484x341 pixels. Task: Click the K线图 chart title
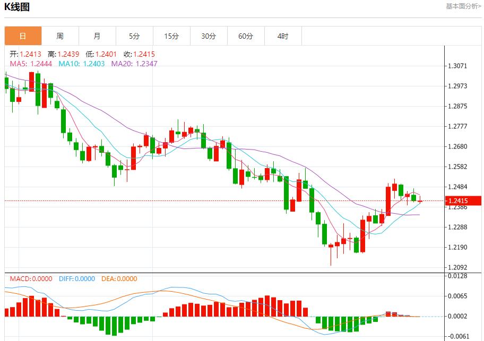pyautogui.click(x=17, y=7)
